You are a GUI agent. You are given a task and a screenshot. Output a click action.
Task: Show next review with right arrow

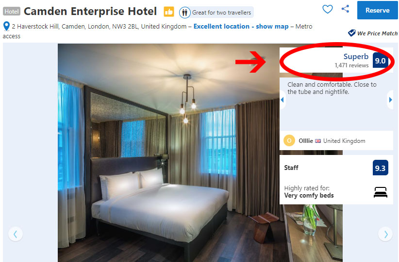click(391, 100)
